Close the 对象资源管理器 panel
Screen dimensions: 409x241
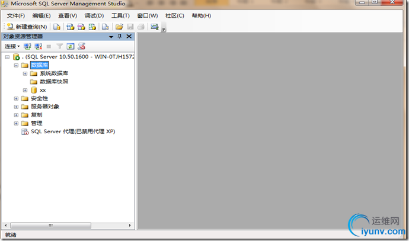click(129, 36)
